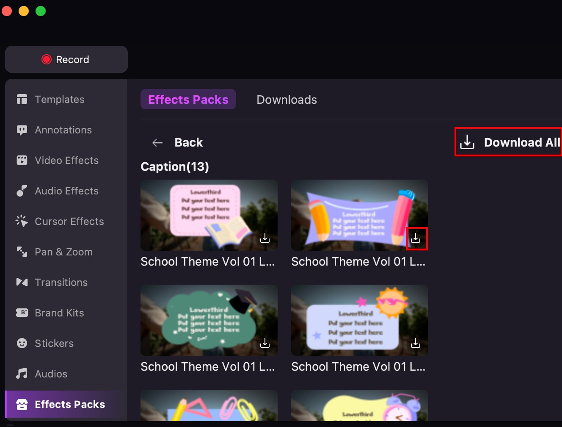562x427 pixels.
Task: Download the pencil banner caption effect
Action: pos(416,238)
